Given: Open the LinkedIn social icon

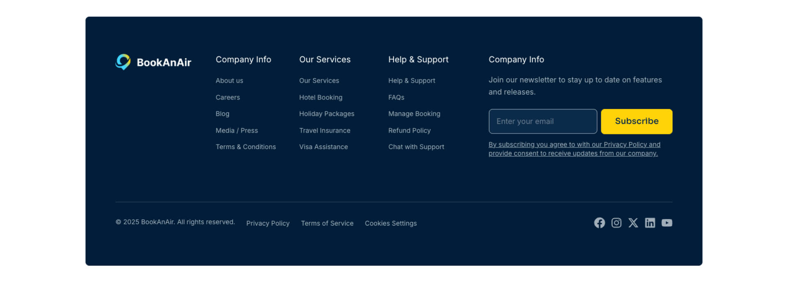Looking at the screenshot, I should point(650,223).
